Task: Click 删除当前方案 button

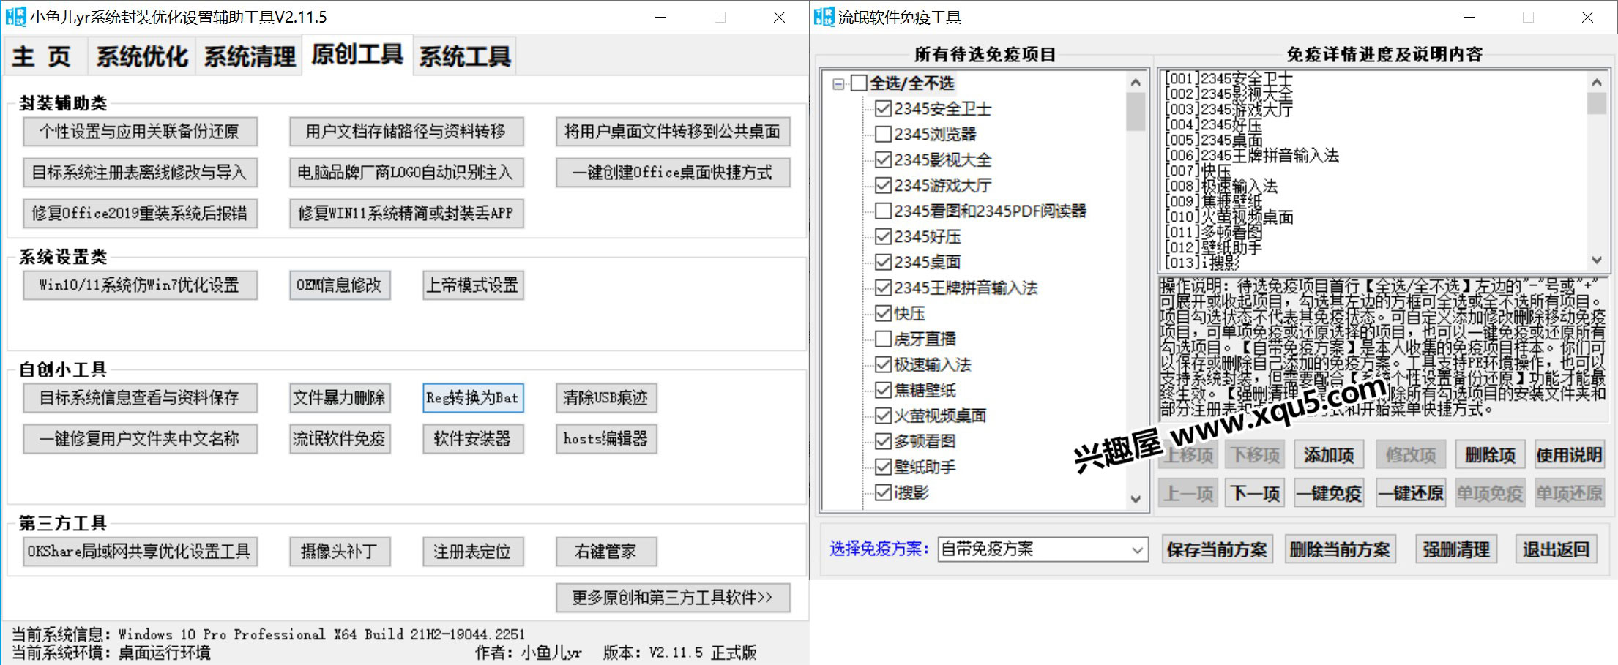Action: pyautogui.click(x=1341, y=550)
